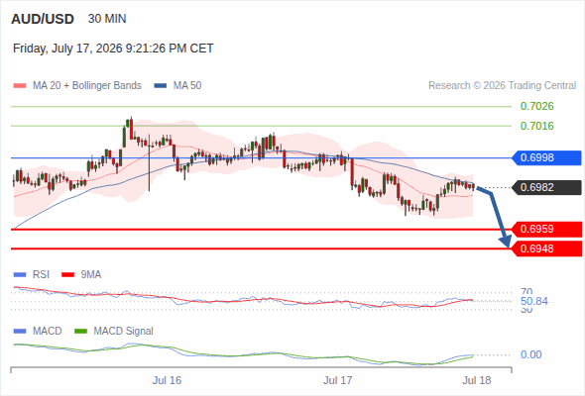
Task: Select the 30 MIN timeframe label
Action: (107, 19)
